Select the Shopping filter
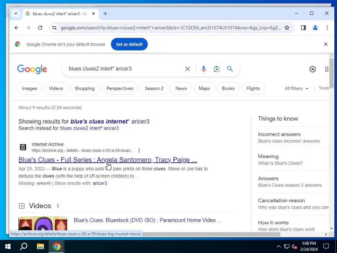The image size is (337, 253). 85,88
